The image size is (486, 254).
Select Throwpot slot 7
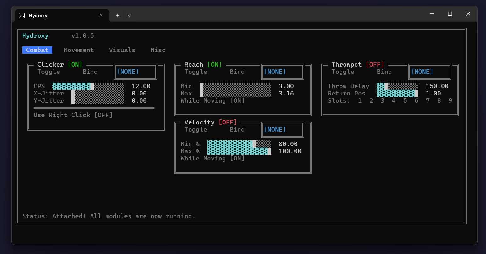pyautogui.click(x=428, y=101)
